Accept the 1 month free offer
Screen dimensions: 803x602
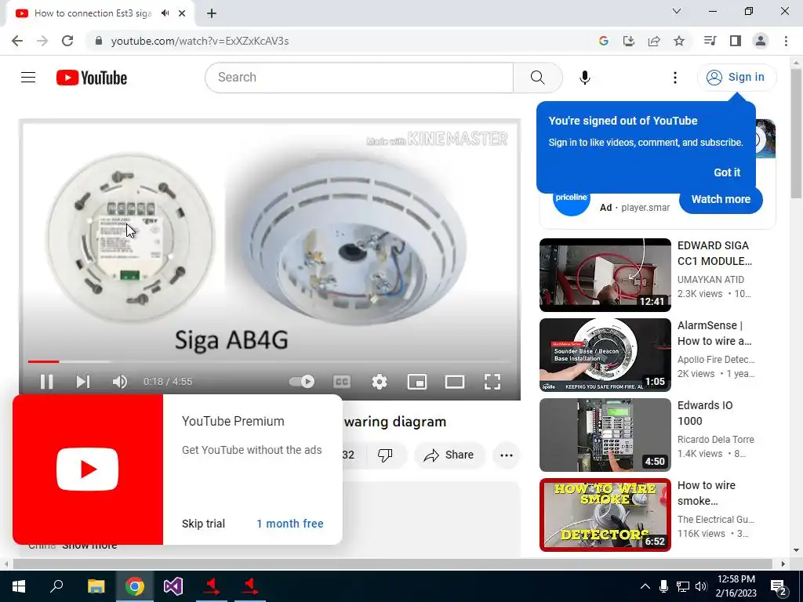pos(290,524)
